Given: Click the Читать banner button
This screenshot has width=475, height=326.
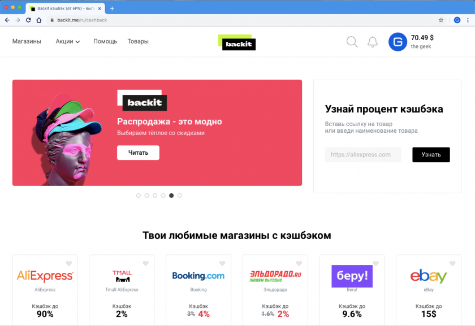Looking at the screenshot, I should click(138, 153).
